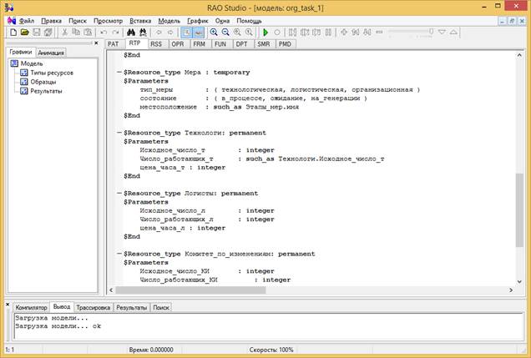Switch to the FUN editor tab
The image size is (531, 358).
[220, 44]
